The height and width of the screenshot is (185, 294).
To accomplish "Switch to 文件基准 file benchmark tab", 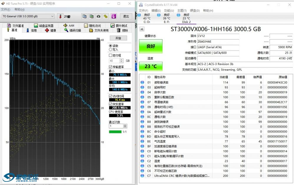I will [x=16, y=26].
